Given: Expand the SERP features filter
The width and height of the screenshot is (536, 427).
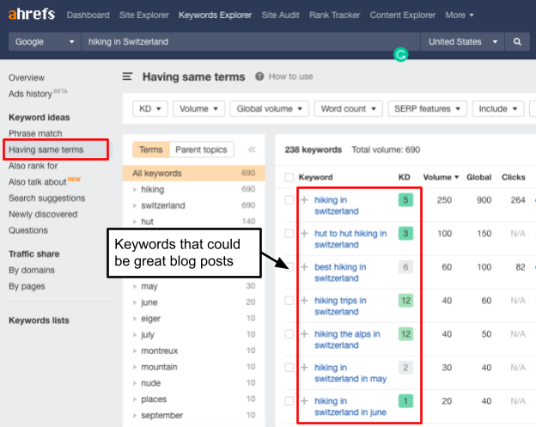Looking at the screenshot, I should pos(426,109).
